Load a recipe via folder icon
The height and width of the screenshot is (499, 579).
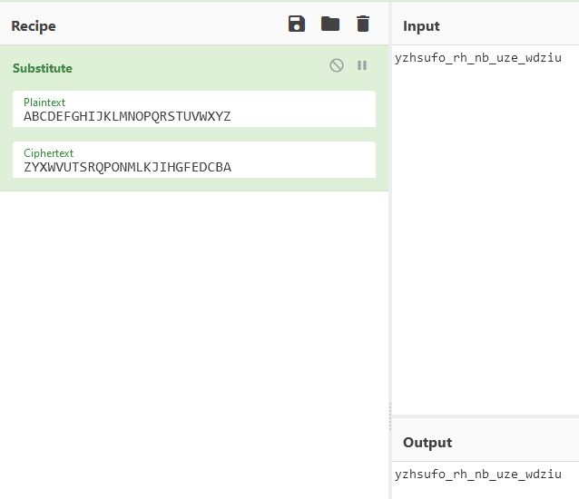(x=330, y=24)
